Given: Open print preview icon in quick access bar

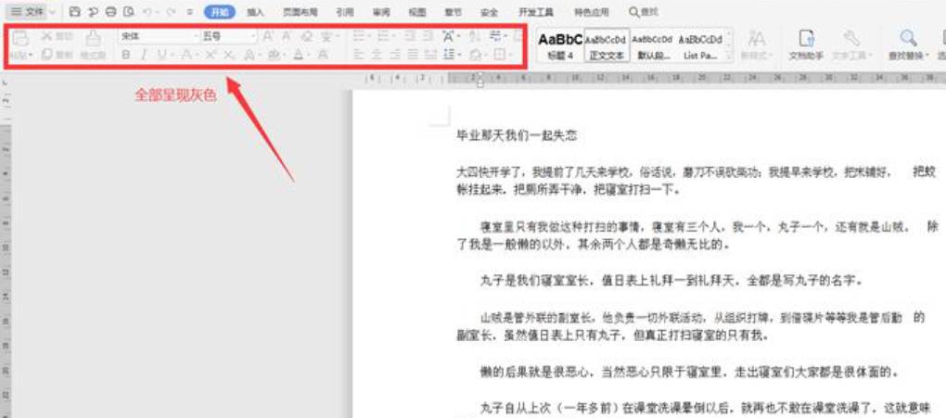Looking at the screenshot, I should point(129,11).
